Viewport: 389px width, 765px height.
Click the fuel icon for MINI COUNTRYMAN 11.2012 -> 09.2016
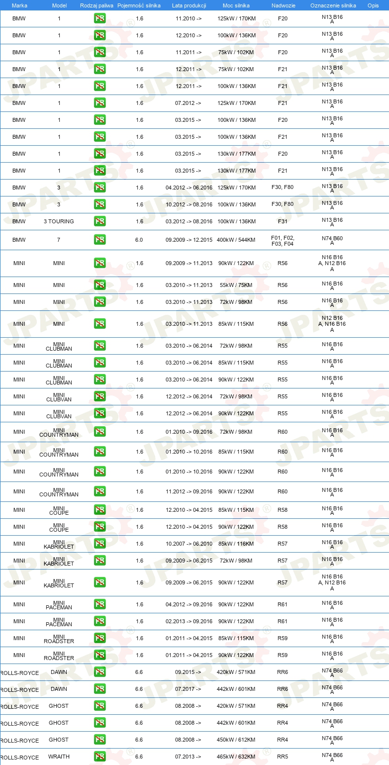[x=99, y=491]
